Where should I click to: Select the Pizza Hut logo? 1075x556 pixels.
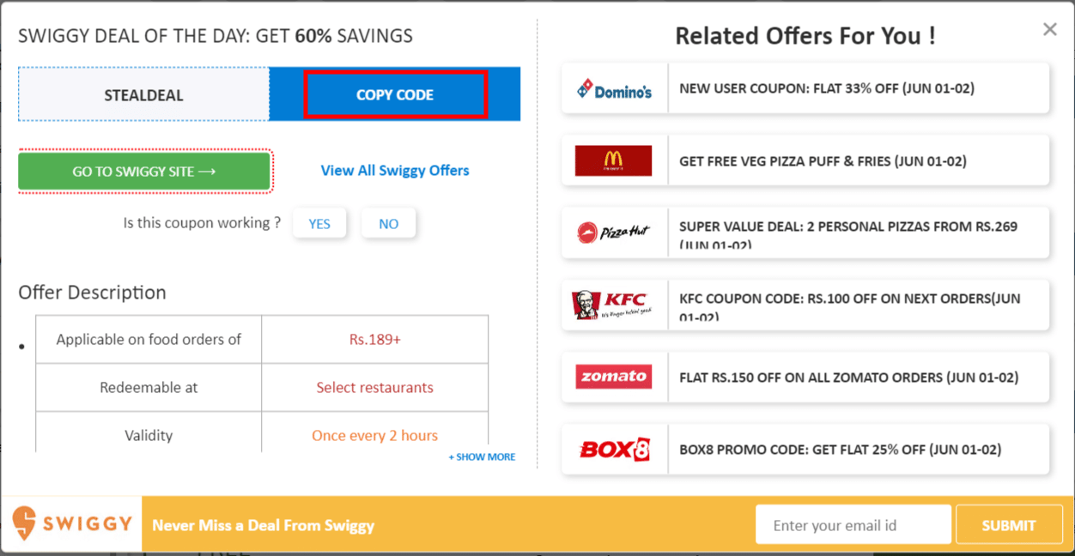tap(614, 233)
